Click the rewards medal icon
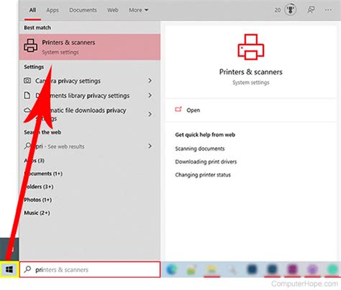341x290 pixels. [x=290, y=10]
